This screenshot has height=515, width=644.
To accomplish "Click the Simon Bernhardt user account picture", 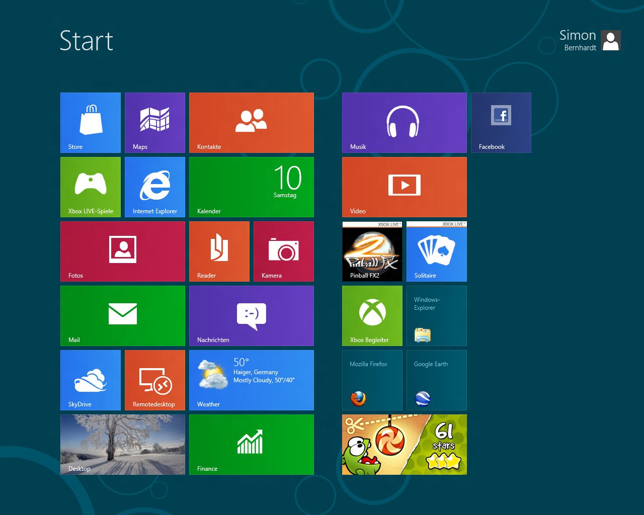I will (x=611, y=41).
